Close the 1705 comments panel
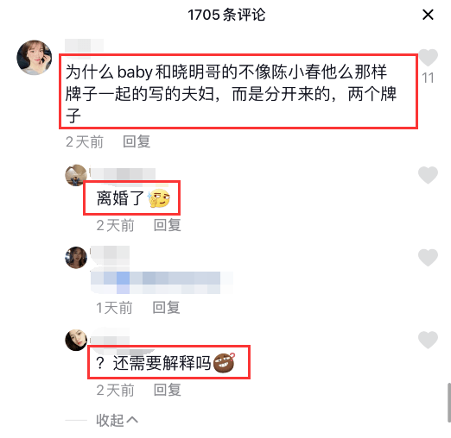The height and width of the screenshot is (438, 451). [x=428, y=15]
